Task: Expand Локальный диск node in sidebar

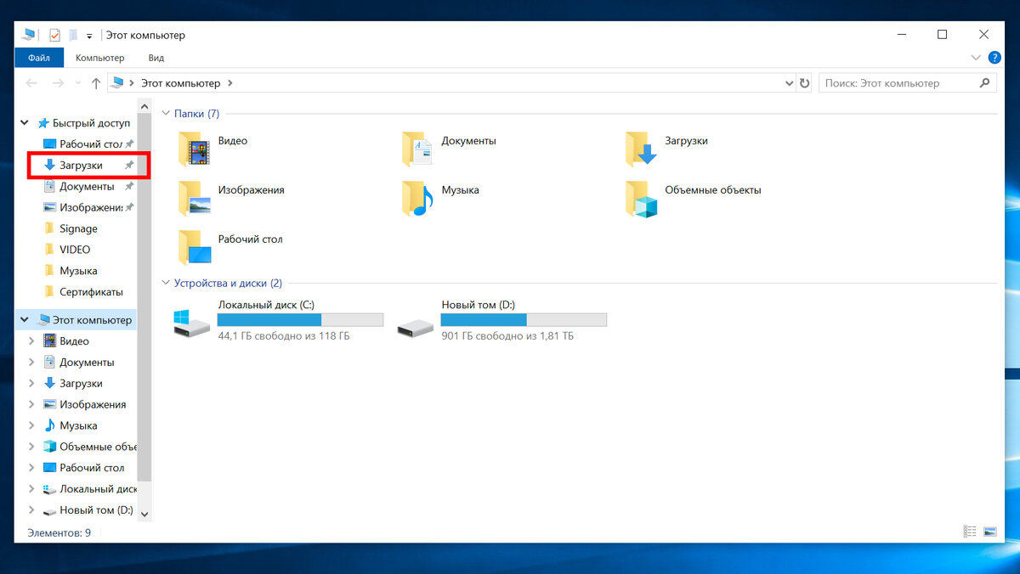Action: (31, 489)
